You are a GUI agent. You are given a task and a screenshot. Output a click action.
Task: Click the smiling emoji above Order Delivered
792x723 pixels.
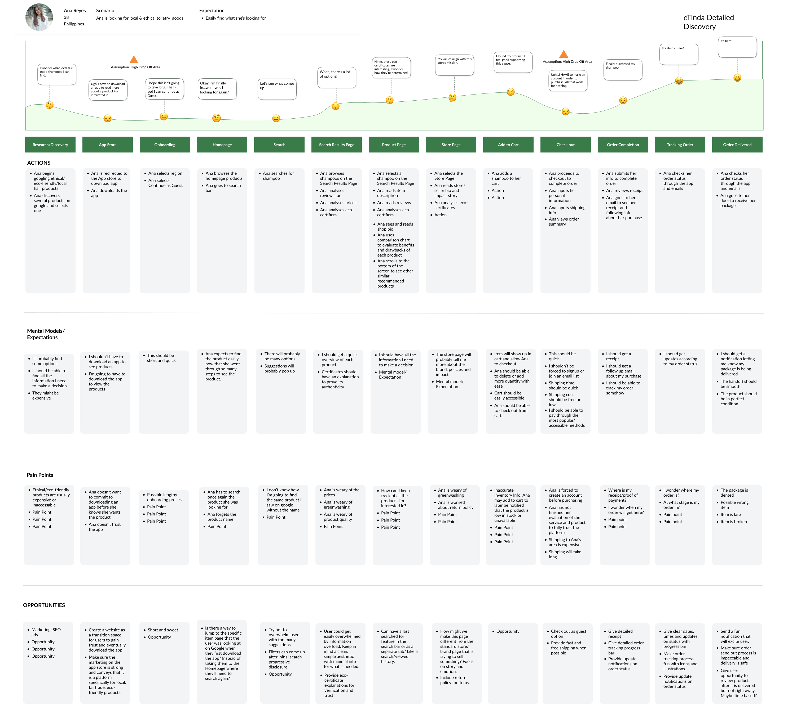click(x=737, y=78)
